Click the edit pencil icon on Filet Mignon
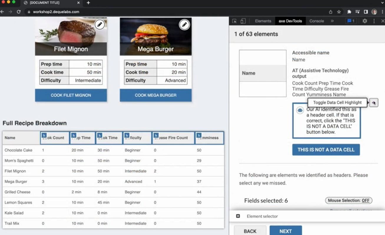The height and width of the screenshot is (235, 385). click(x=100, y=25)
